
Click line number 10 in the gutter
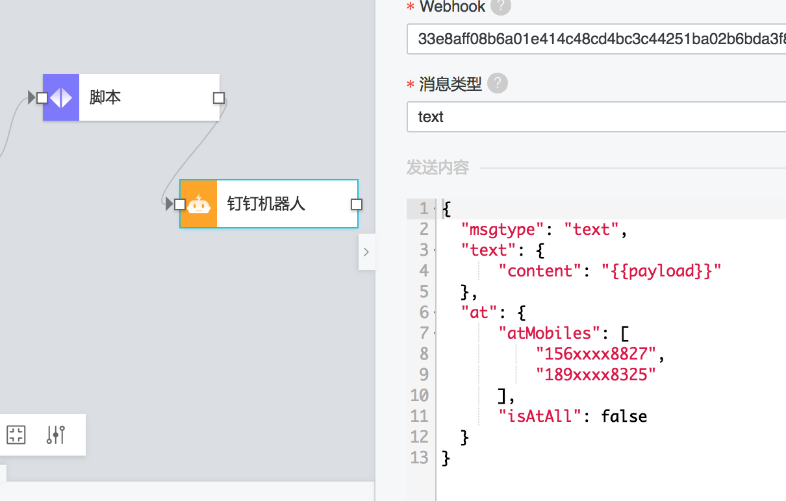pyautogui.click(x=420, y=396)
